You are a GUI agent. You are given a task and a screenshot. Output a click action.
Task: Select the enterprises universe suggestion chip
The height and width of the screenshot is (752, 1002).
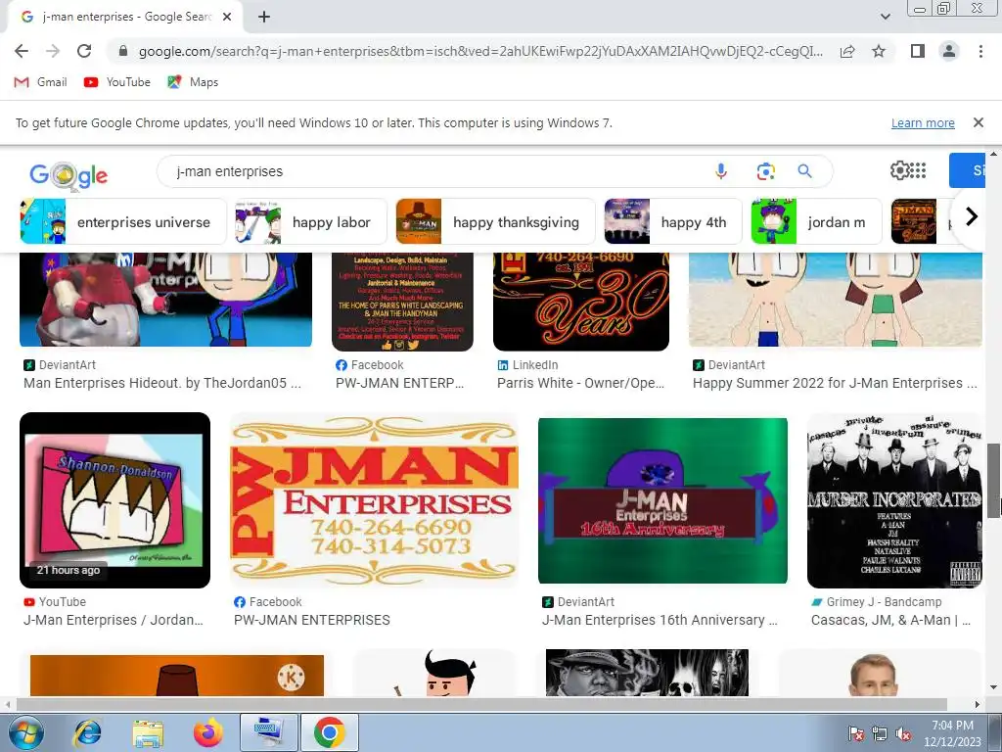click(x=123, y=222)
